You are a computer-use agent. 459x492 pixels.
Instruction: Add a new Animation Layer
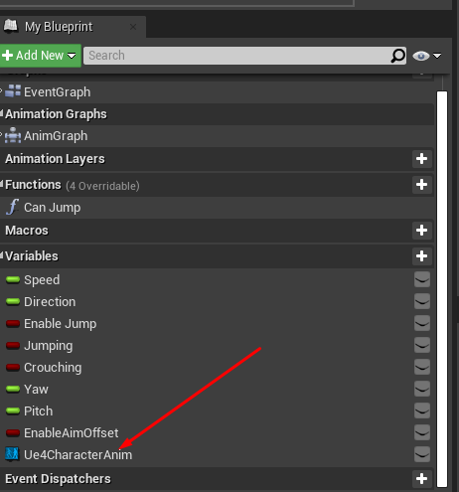421,158
